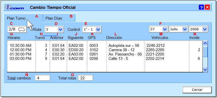Viewport: 217px width, 98px height.
Task: Click the GPS column header
Action: point(92,38)
